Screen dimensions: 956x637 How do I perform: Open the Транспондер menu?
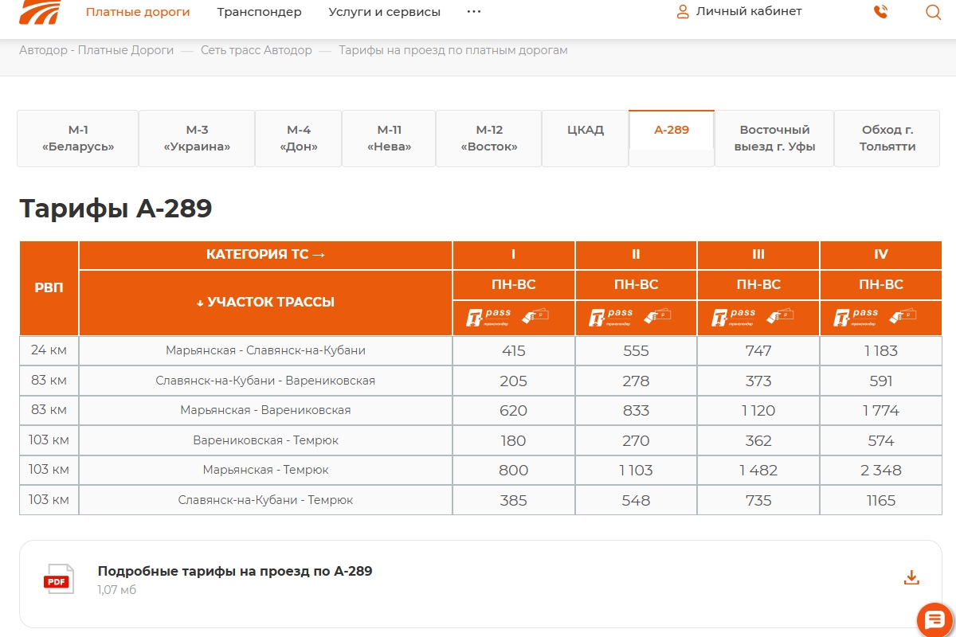point(260,12)
